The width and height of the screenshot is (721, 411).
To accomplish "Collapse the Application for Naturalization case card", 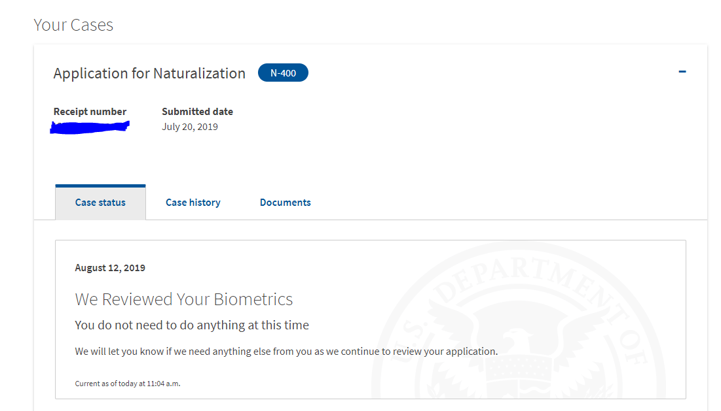I will tap(682, 72).
